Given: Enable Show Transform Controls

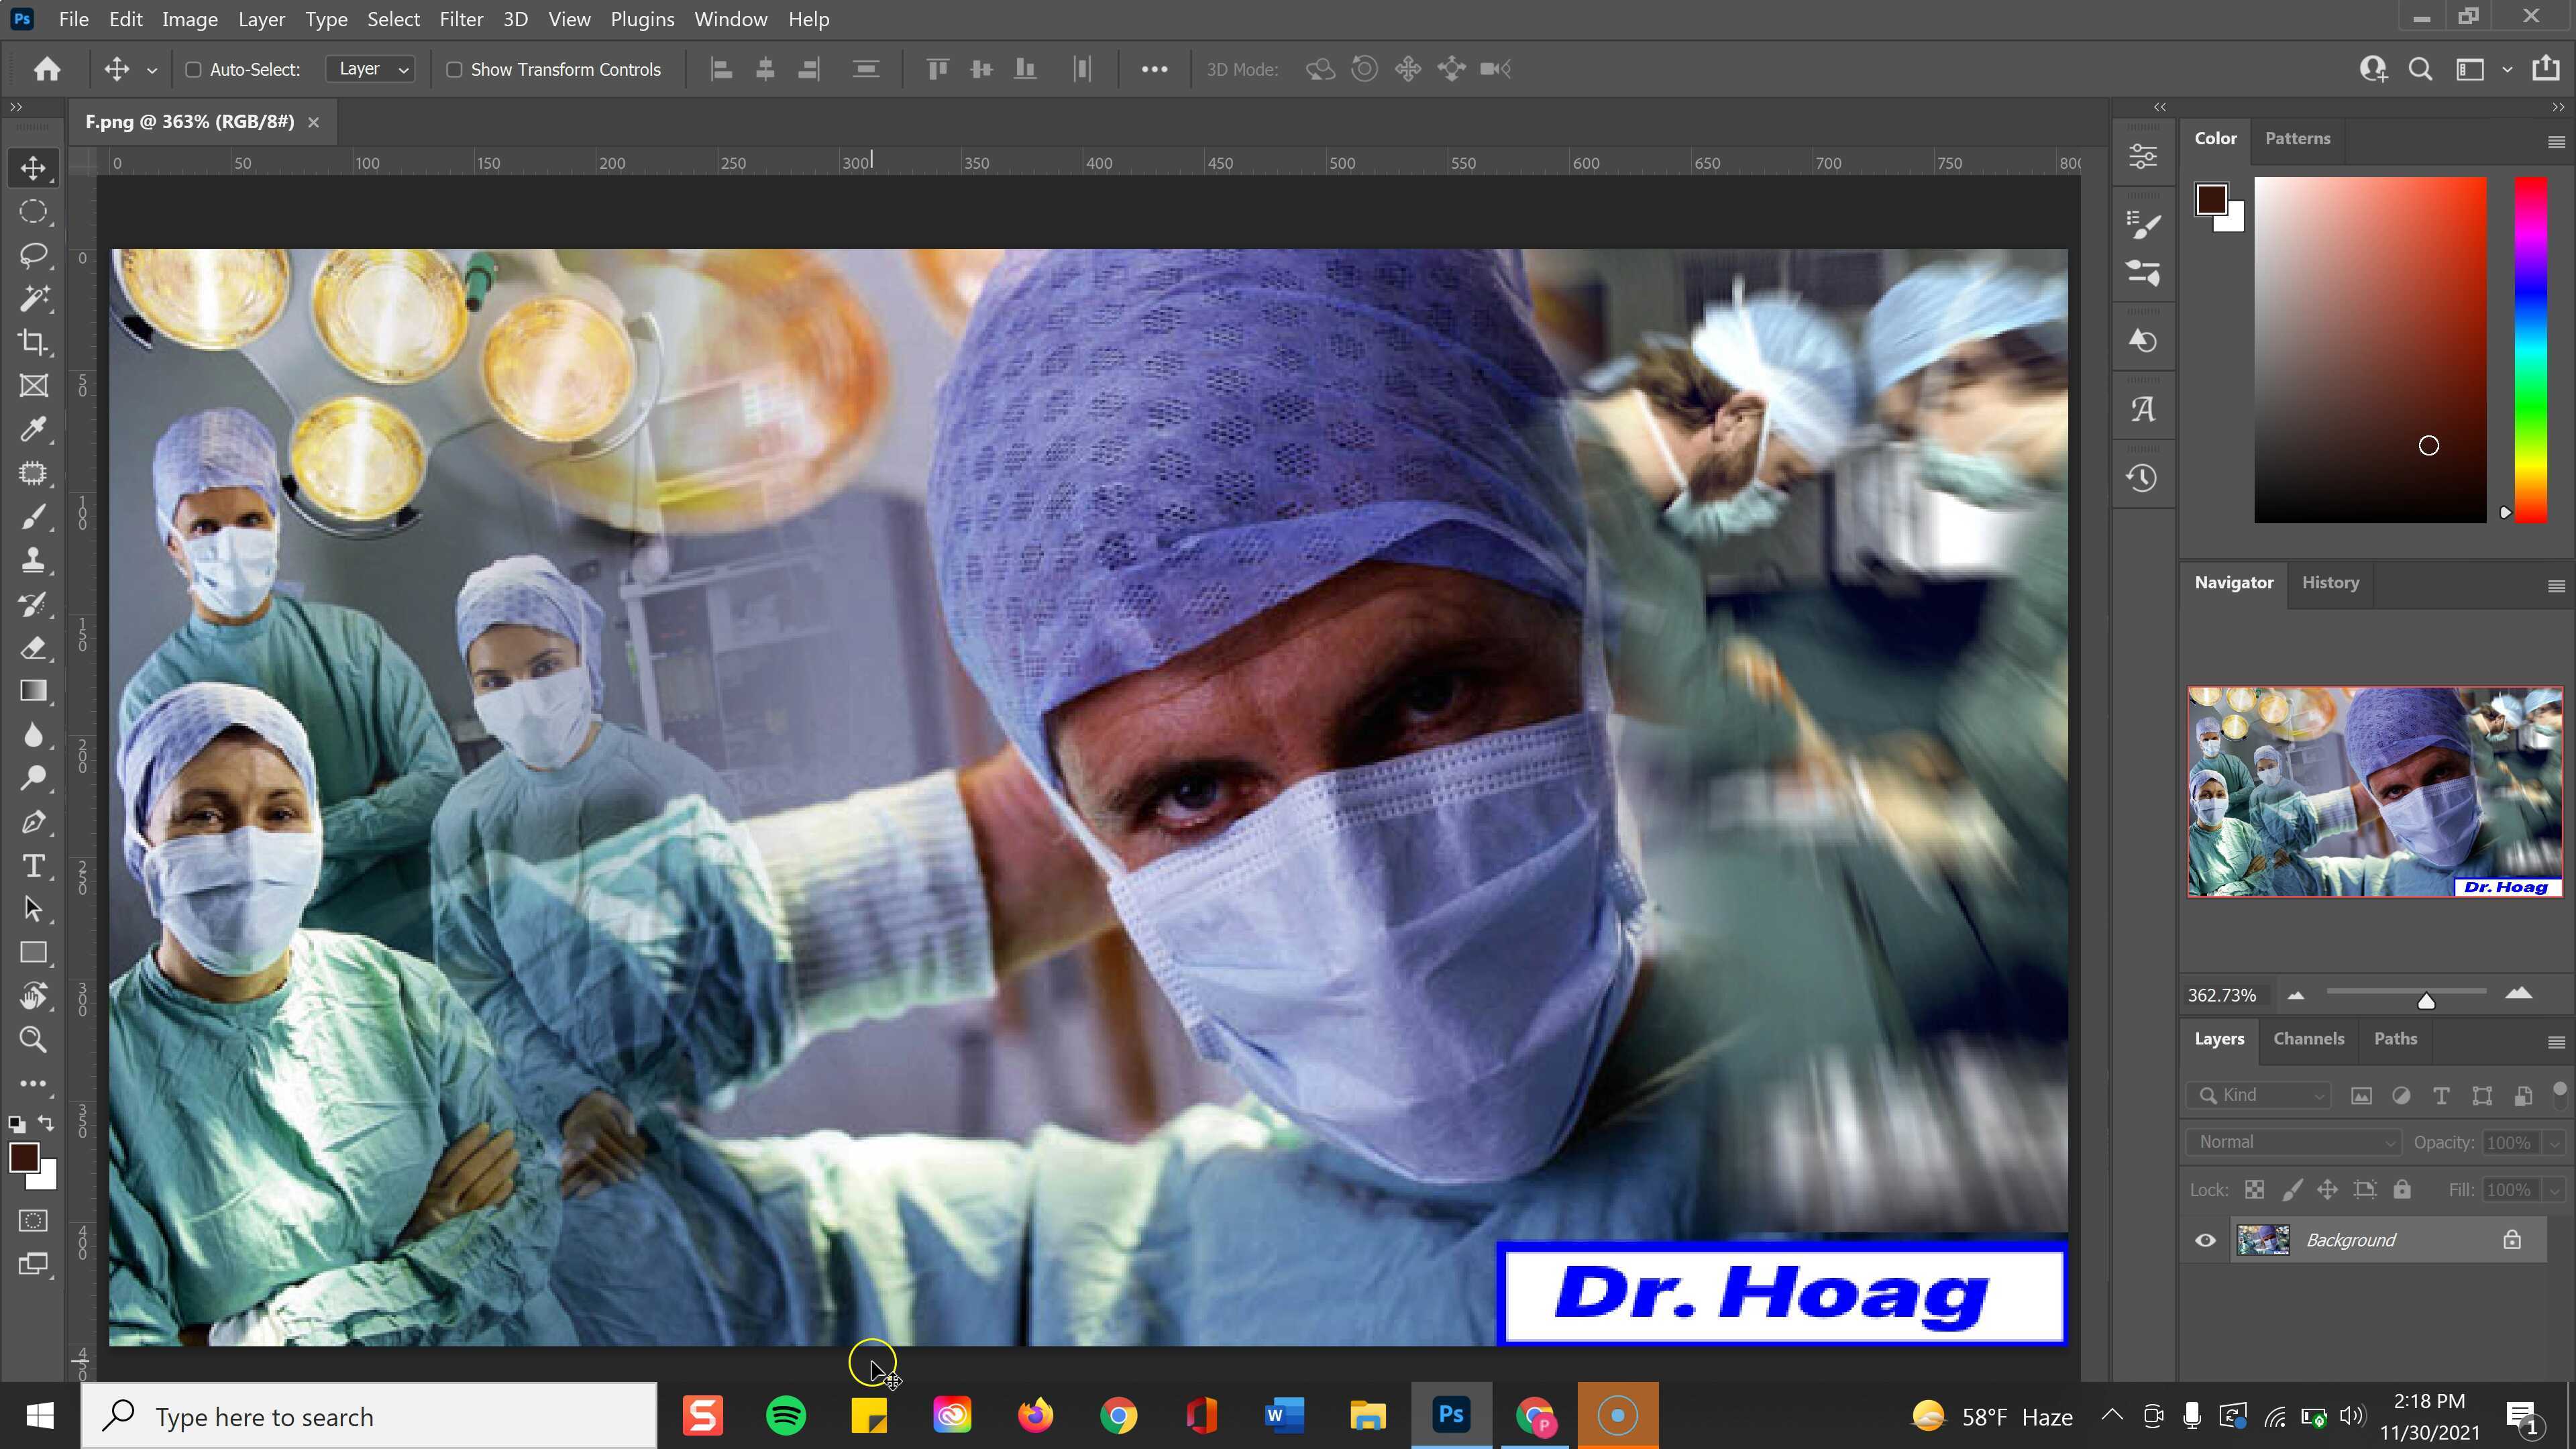Looking at the screenshot, I should 455,69.
